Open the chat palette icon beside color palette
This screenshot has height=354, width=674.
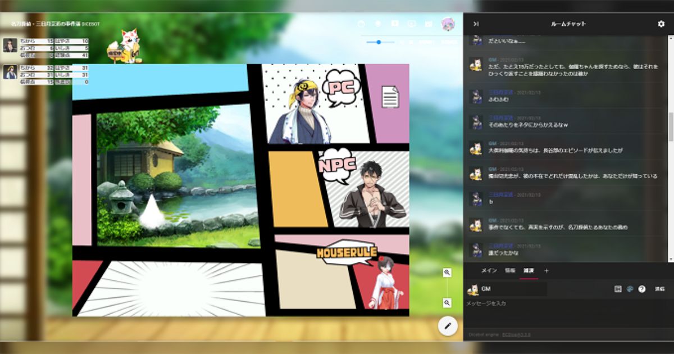click(x=618, y=289)
